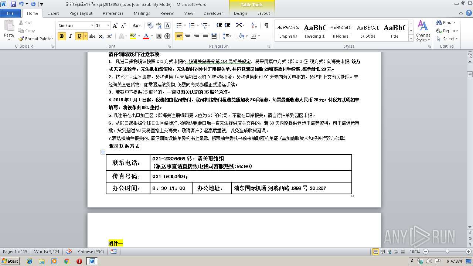Click the vertical scrollbar thumb
Screen dimensions: 473x266
point(470,74)
